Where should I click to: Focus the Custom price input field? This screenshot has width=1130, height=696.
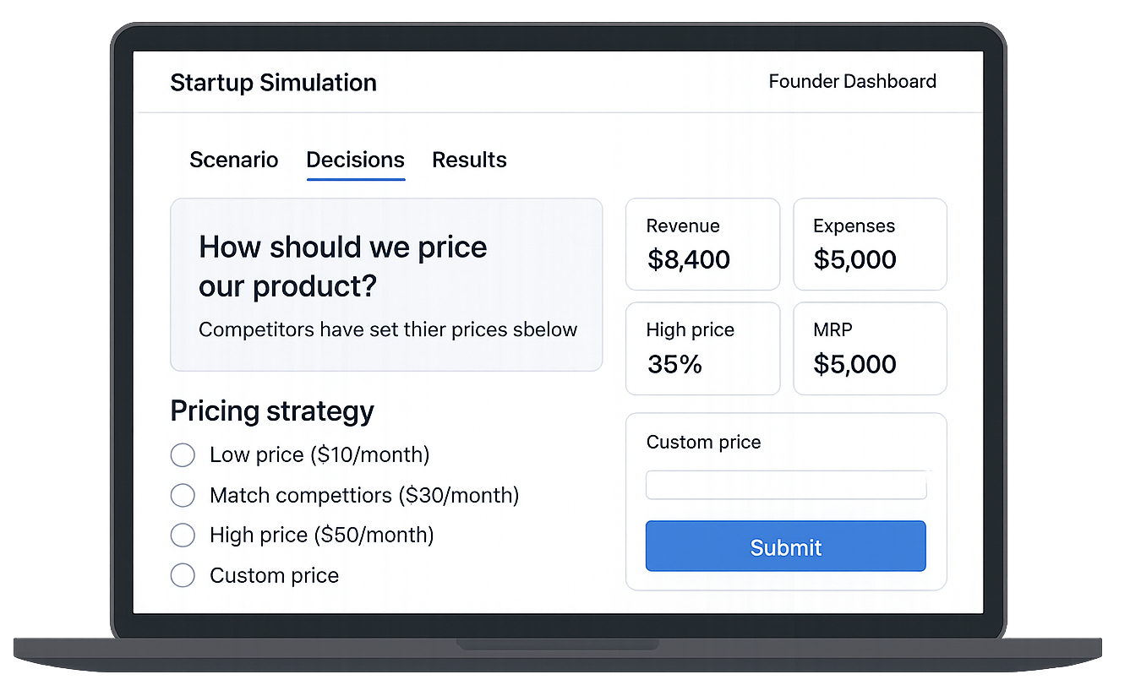coord(786,485)
